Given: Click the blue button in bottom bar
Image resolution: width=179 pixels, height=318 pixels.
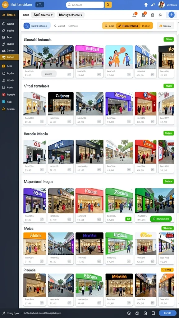Looking at the screenshot, I should point(168,313).
